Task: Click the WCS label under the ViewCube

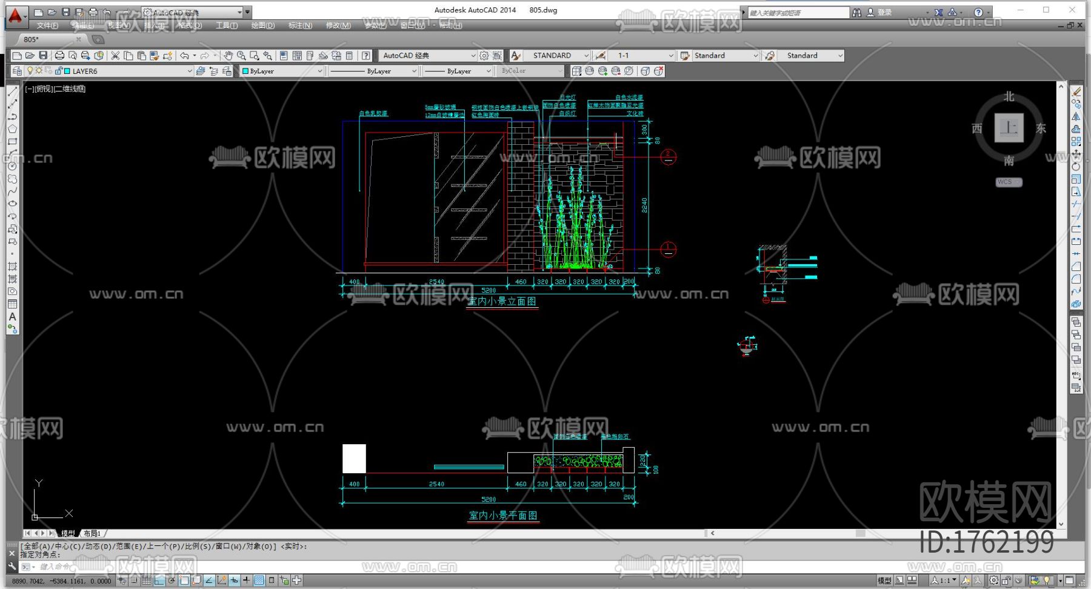Action: [x=1009, y=182]
